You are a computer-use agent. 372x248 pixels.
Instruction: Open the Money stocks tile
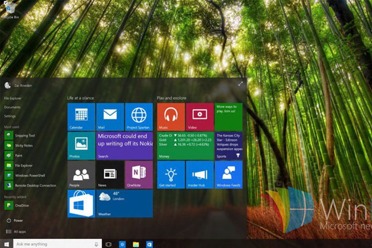tap(186, 146)
